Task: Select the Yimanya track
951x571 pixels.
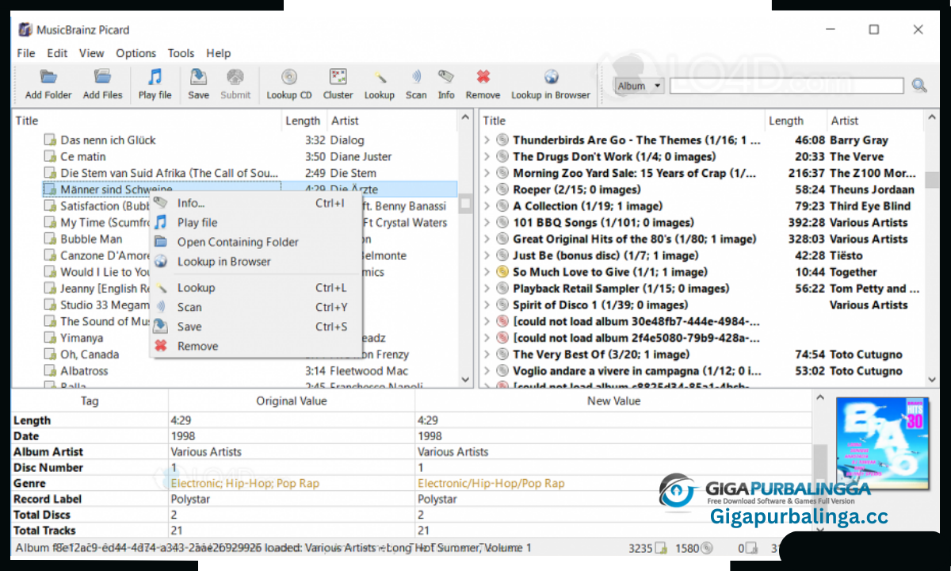Action: click(82, 338)
